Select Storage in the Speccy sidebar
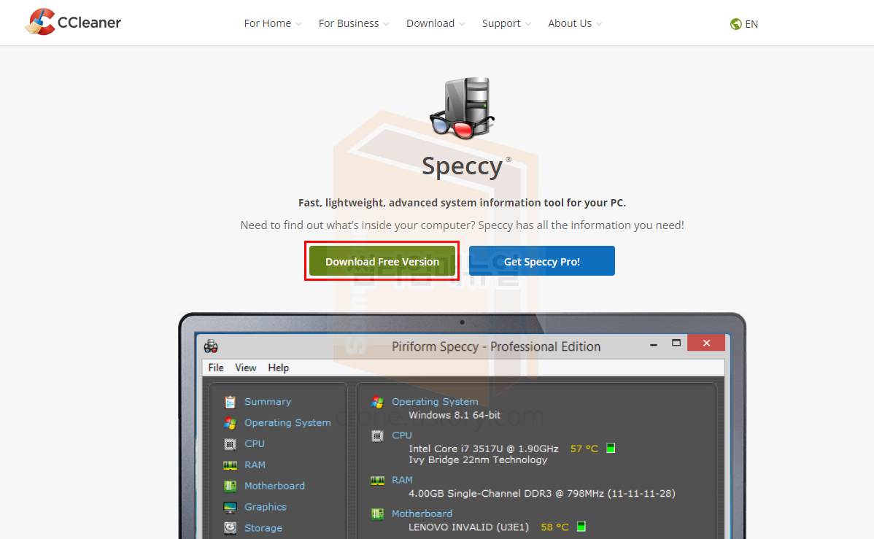Viewport: 874px width, 539px height. tap(263, 528)
